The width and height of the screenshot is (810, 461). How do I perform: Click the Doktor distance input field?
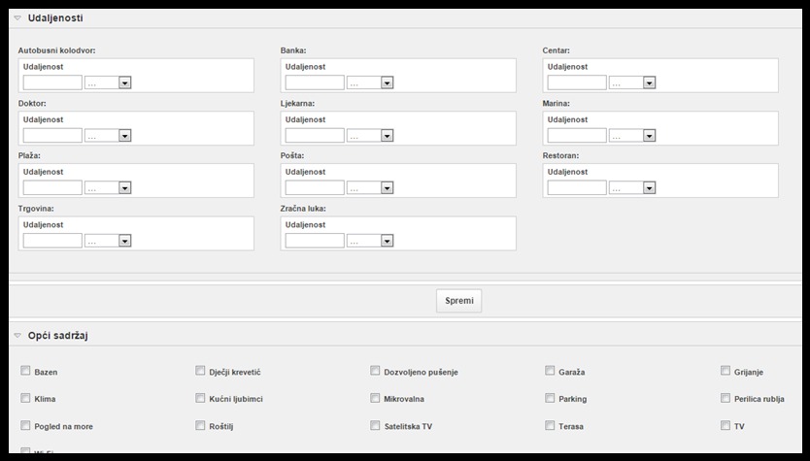[x=52, y=136]
